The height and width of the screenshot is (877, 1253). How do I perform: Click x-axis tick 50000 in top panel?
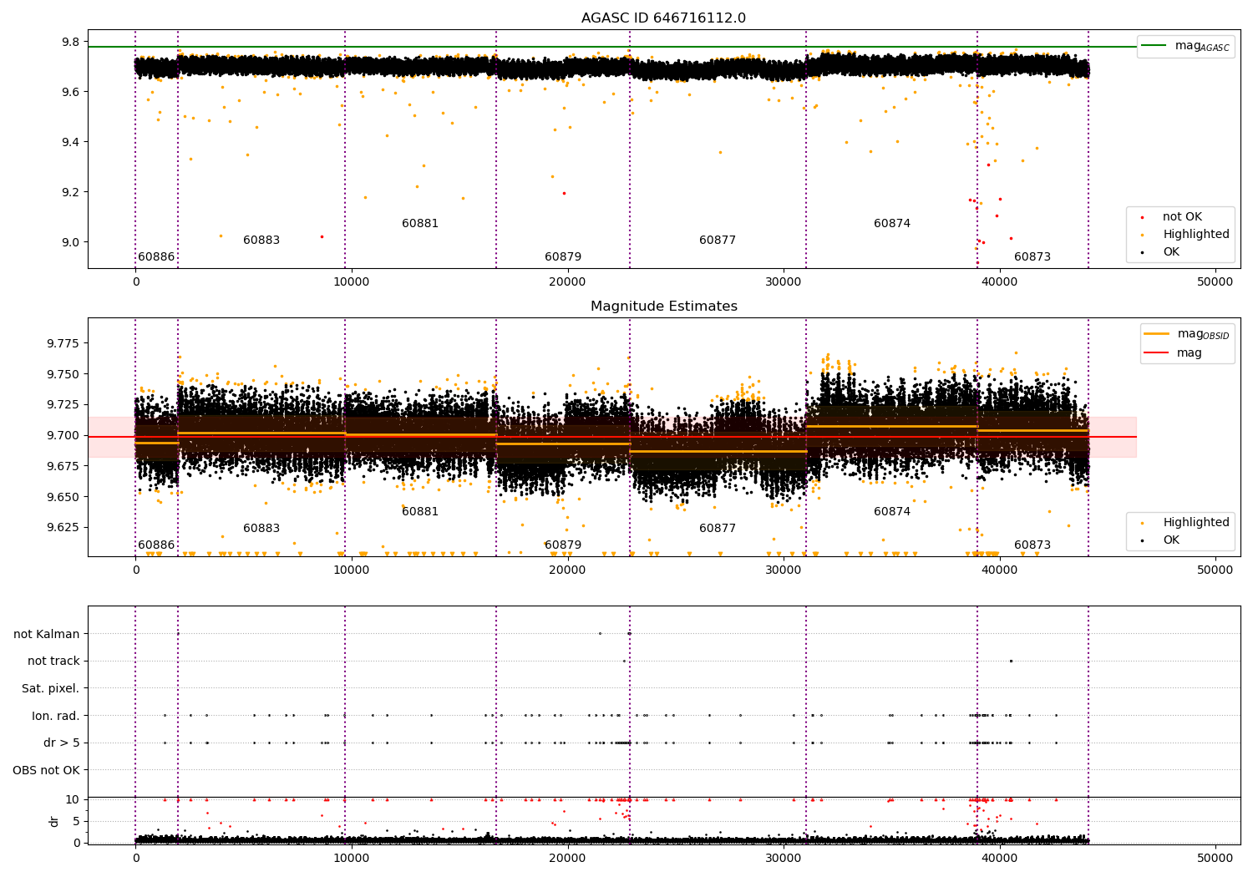coord(1215,281)
